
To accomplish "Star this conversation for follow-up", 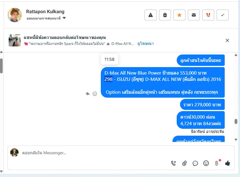I will tap(179, 15).
